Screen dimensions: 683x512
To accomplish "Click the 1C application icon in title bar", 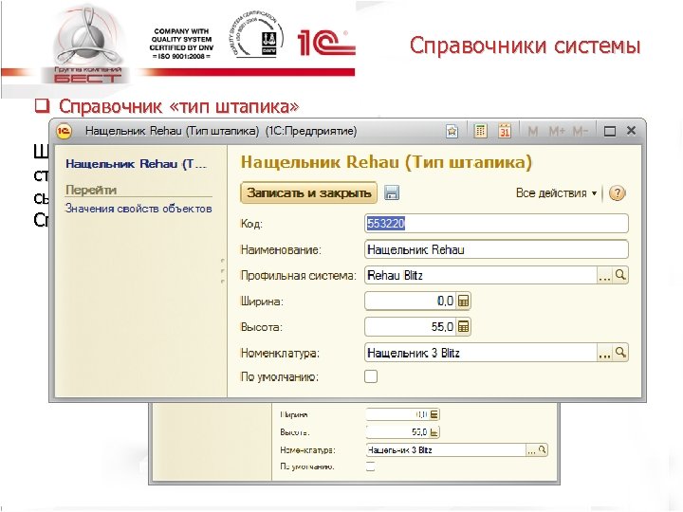I will (x=65, y=131).
